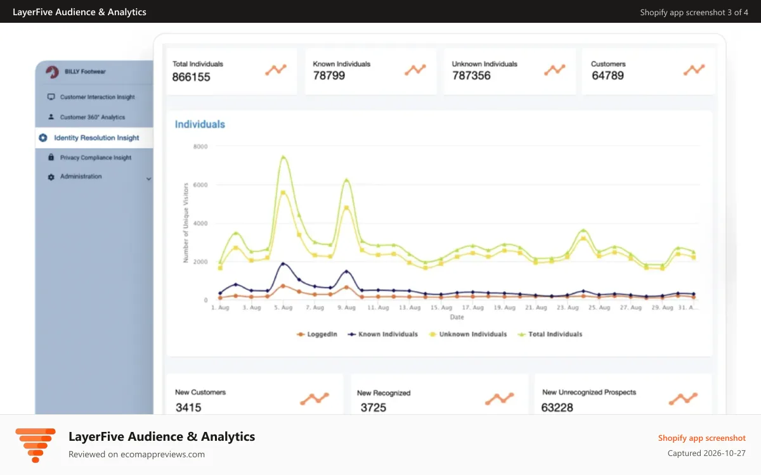Viewport: 761px width, 475px height.
Task: Click the Identity Resolution Insight circle icon
Action: 43,137
